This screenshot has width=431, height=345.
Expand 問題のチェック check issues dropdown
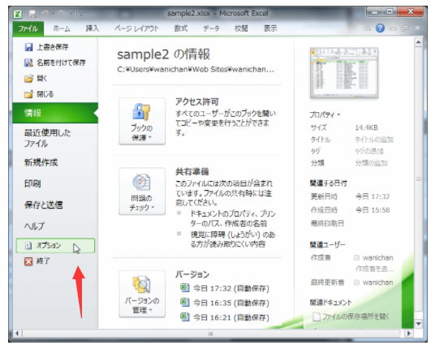(142, 192)
